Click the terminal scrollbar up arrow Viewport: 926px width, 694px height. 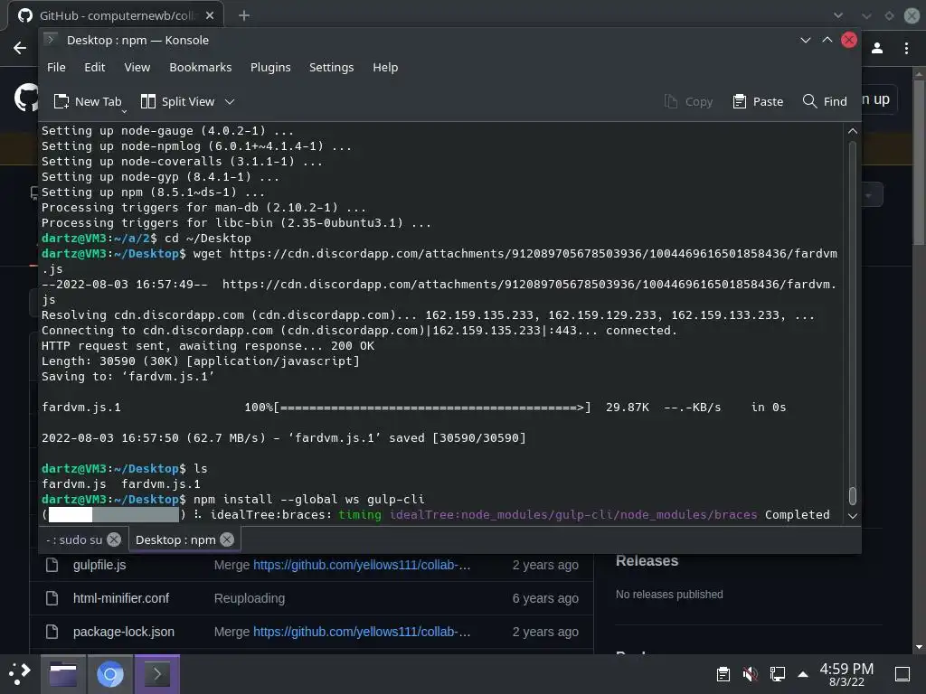click(x=852, y=131)
